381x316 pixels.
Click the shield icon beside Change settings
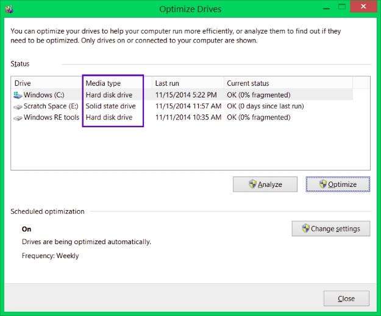click(x=304, y=229)
